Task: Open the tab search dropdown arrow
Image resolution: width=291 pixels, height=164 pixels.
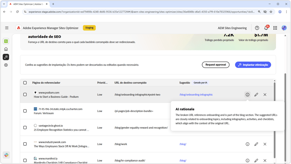Action: click(4, 4)
